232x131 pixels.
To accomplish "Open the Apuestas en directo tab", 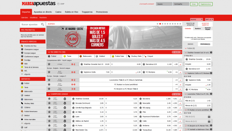I will click(x=43, y=12).
